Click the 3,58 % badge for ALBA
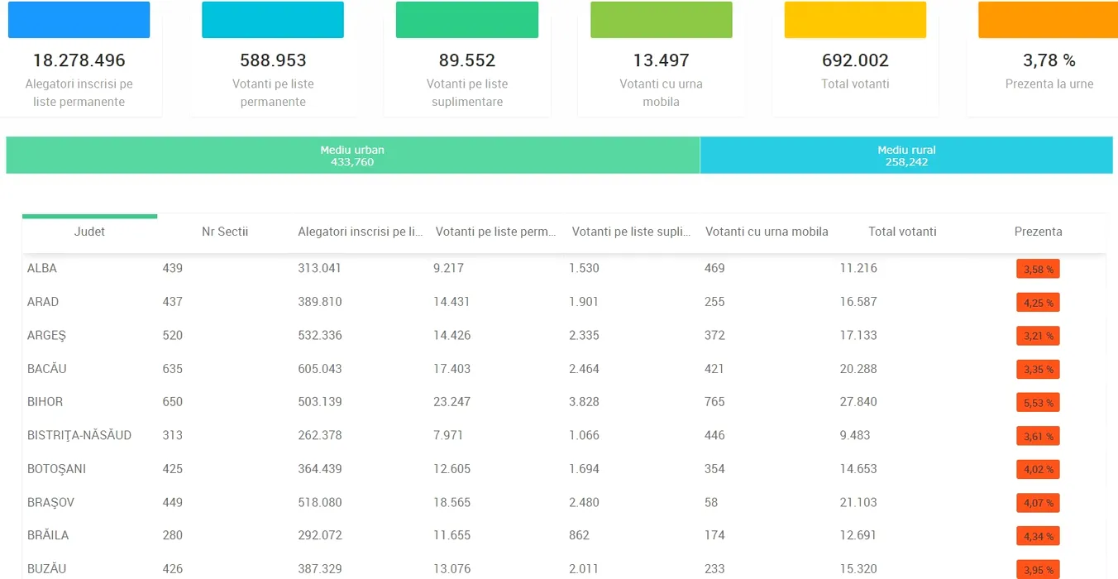This screenshot has height=579, width=1118. (1038, 270)
